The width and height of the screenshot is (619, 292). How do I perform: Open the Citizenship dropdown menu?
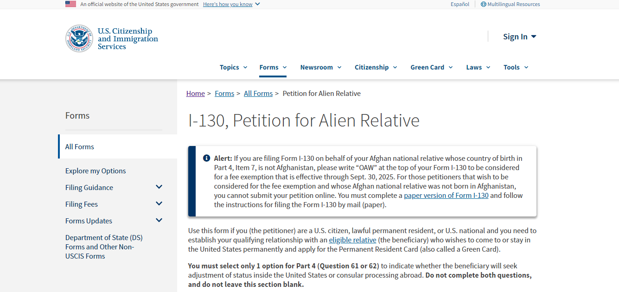click(x=376, y=67)
